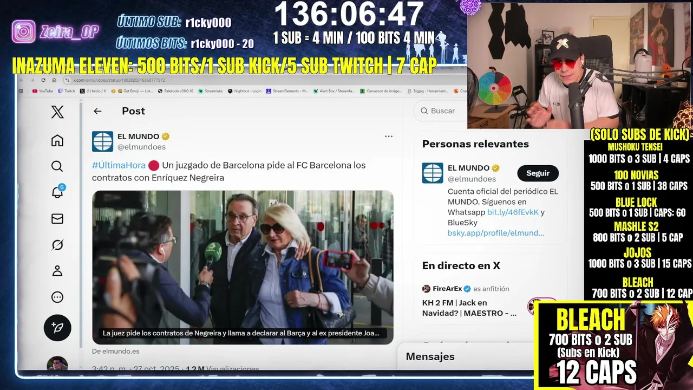Click the De elmundo.es source link
Image resolution: width=693 pixels, height=390 pixels.
pos(116,351)
